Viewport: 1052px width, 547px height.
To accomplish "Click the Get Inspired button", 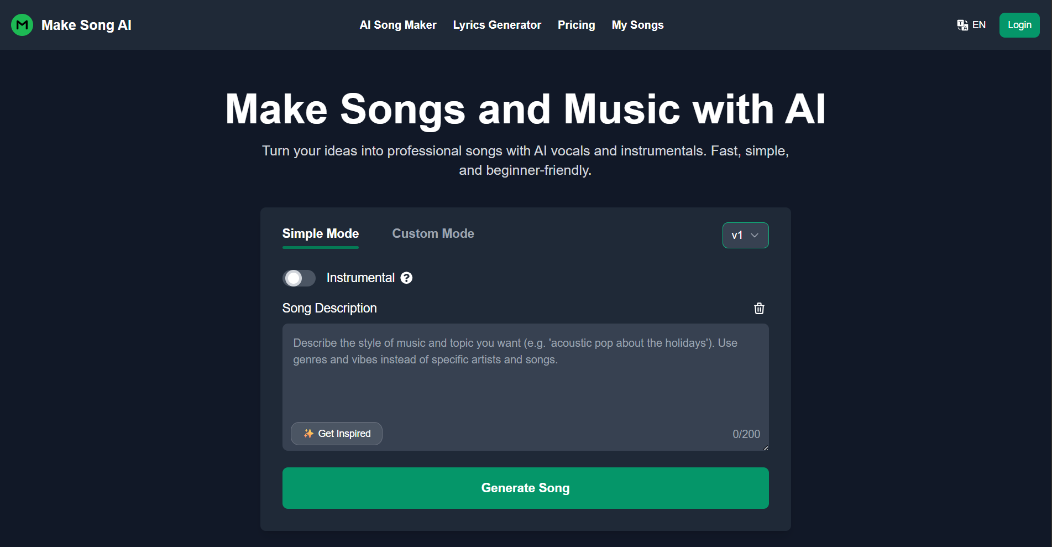I will pos(336,434).
